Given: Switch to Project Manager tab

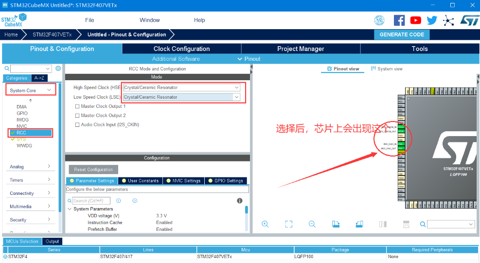Looking at the screenshot, I should pyautogui.click(x=301, y=49).
